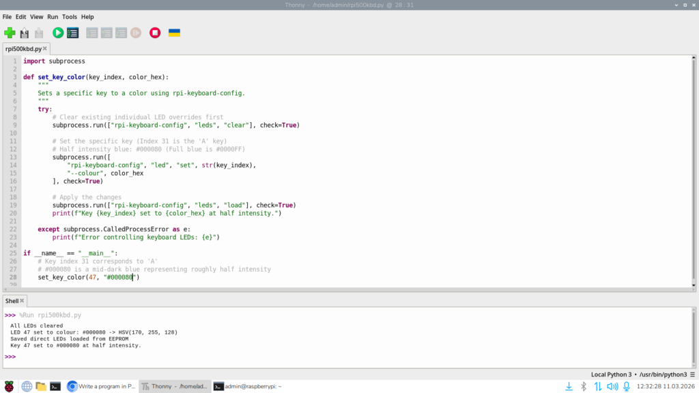Click the editor's vertical scrollbar
The width and height of the screenshot is (699, 393).
[x=694, y=171]
